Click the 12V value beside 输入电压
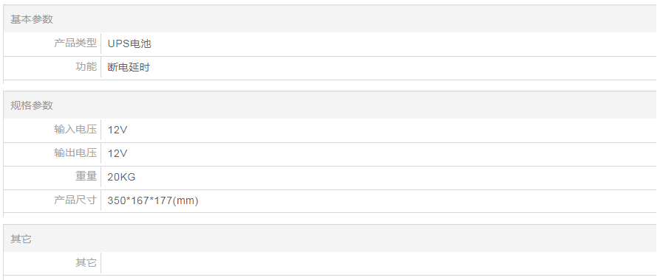The image size is (660, 280). tap(117, 130)
